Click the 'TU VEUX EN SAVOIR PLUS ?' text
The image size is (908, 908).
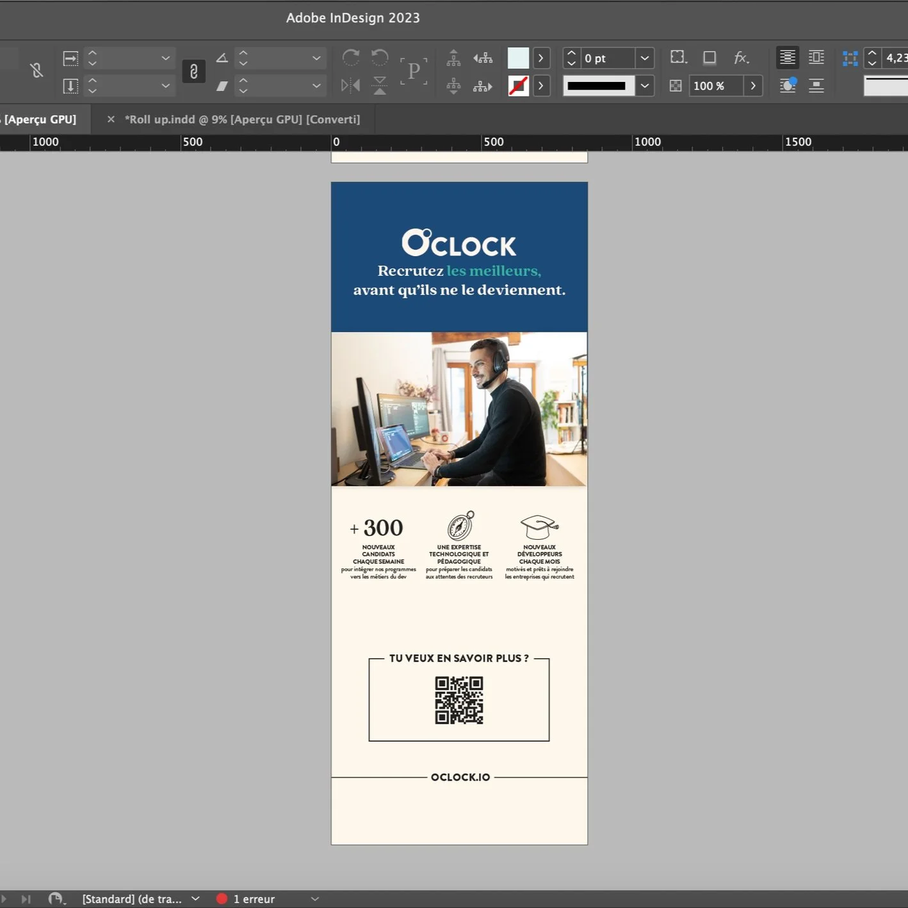459,658
